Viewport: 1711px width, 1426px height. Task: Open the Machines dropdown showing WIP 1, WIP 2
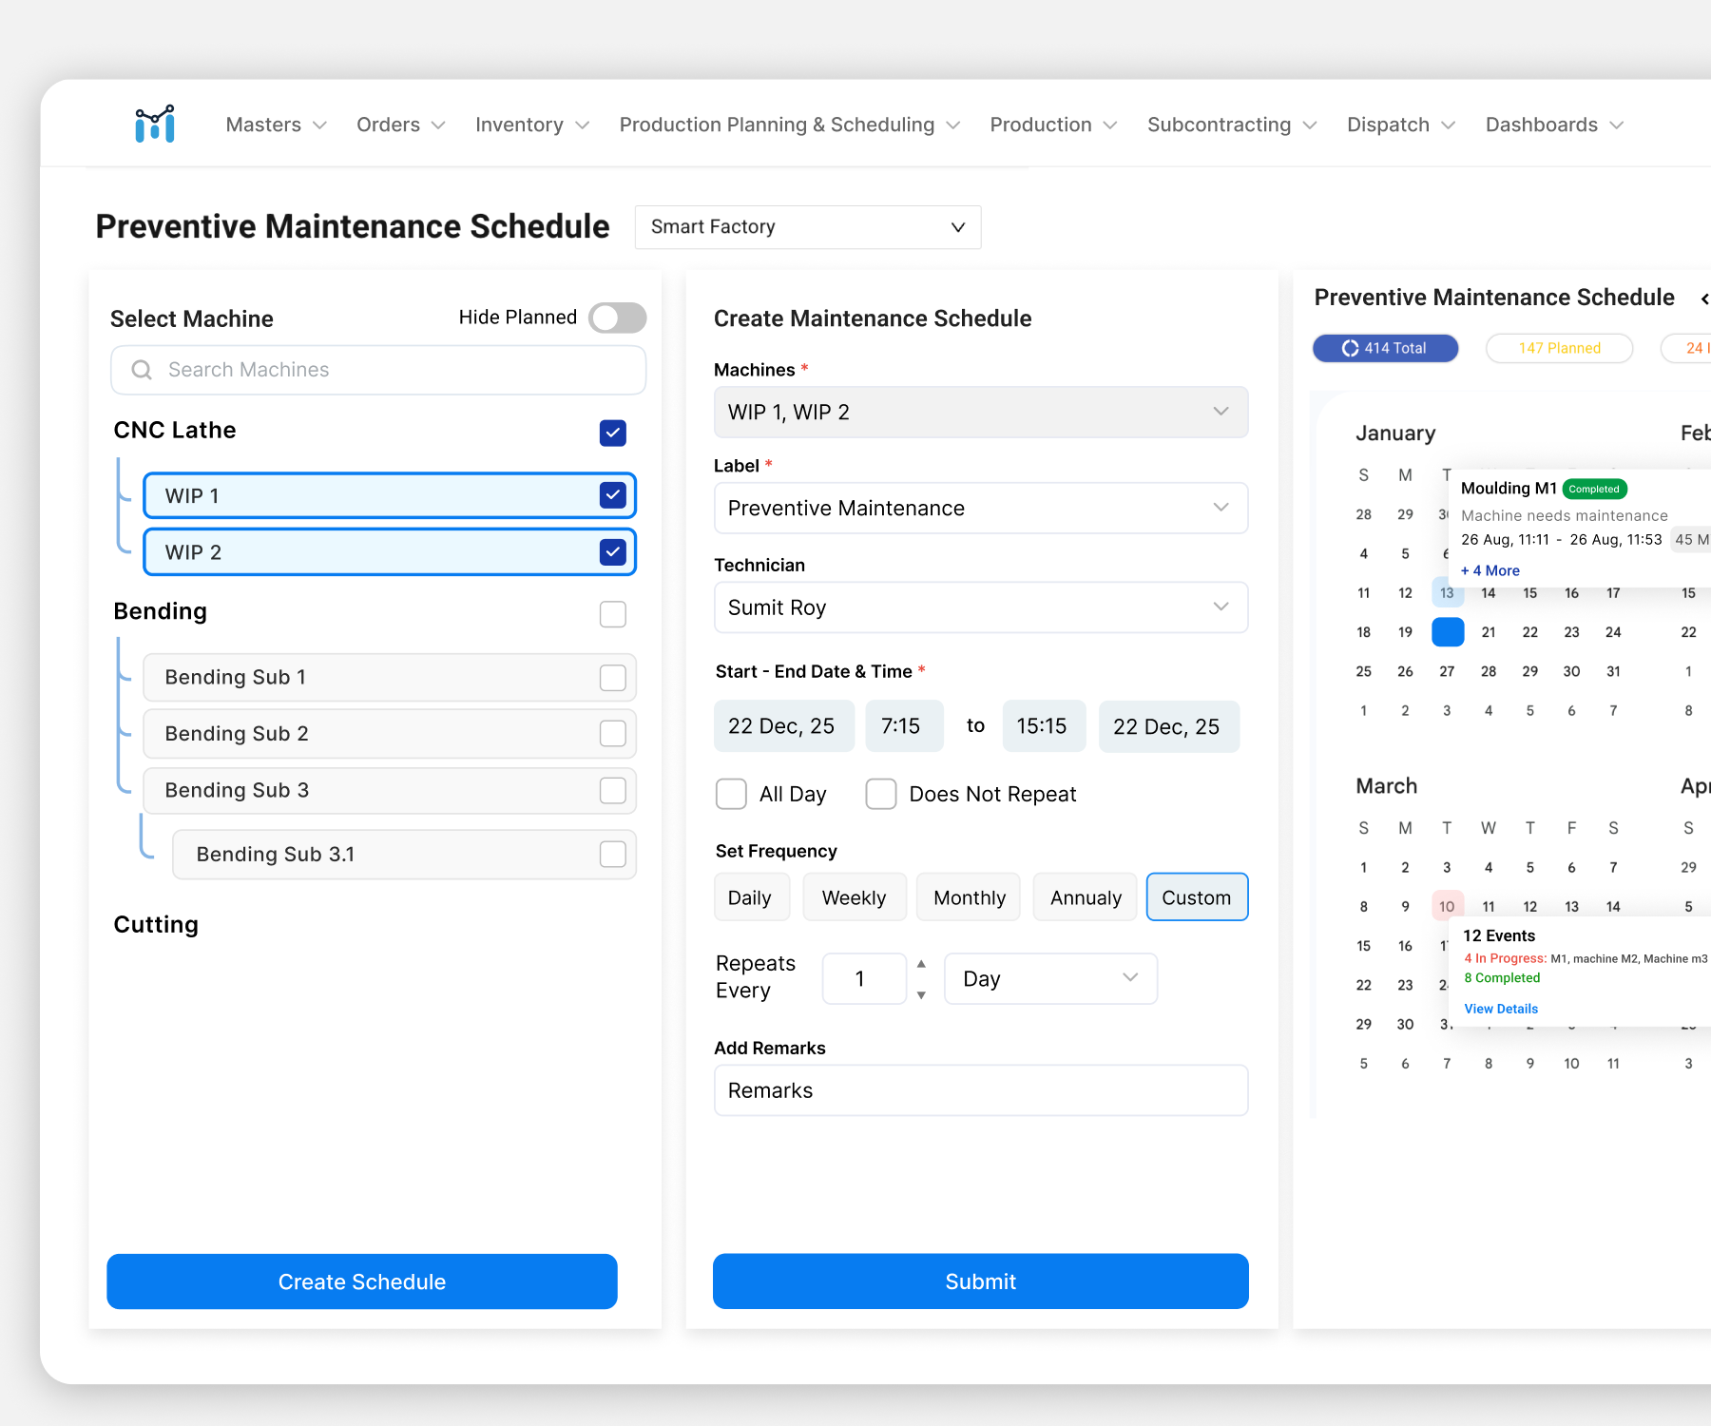981,412
